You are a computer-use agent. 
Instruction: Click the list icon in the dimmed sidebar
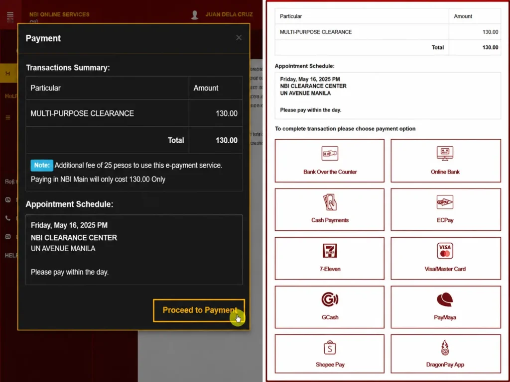tap(8, 117)
